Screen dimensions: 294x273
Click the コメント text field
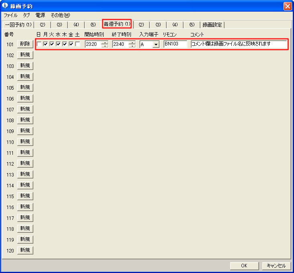coord(239,44)
